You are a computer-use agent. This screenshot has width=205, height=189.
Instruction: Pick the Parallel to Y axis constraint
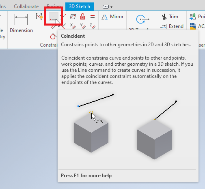tap(83, 26)
